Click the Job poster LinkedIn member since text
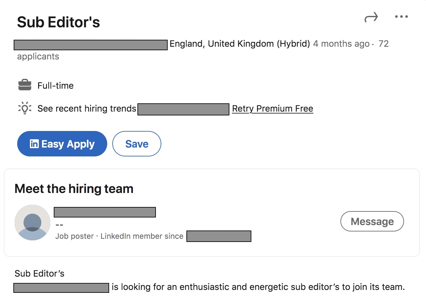426x296 pixels. [119, 236]
